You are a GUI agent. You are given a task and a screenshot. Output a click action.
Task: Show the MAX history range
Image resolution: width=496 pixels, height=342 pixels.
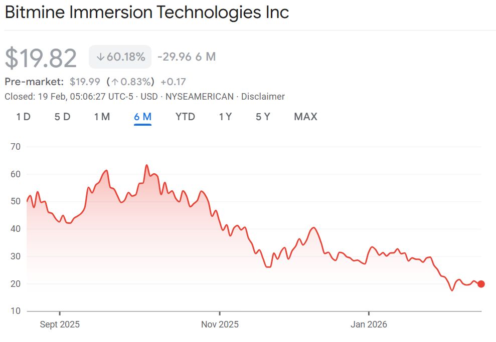[305, 117]
